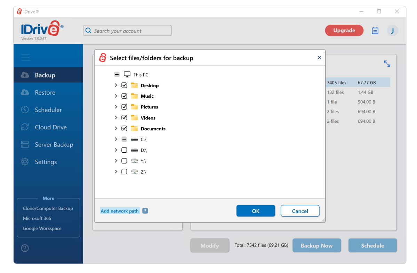Check the D:\ drive checkbox
The height and width of the screenshot is (273, 417).
[x=124, y=150]
